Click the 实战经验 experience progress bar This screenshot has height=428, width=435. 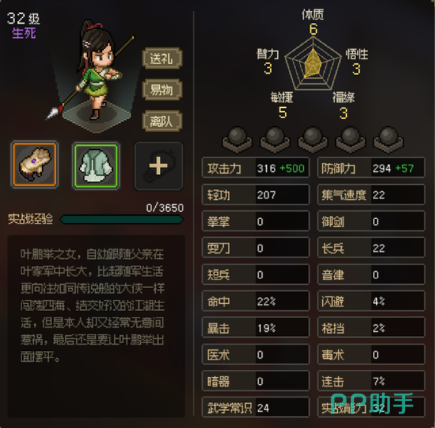pyautogui.click(x=121, y=220)
